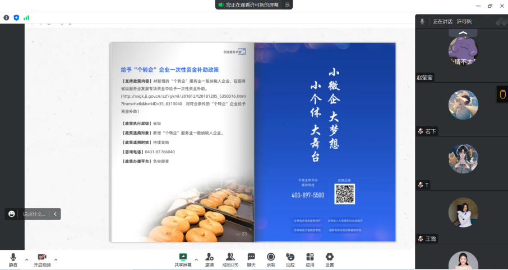Viewport: 508px width, 270px height.
Task: Click the blue security shield icon
Action: (16, 18)
